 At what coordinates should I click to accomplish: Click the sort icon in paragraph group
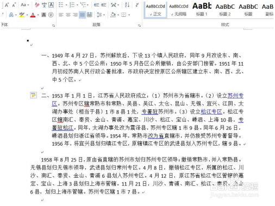pyautogui.click(x=127, y=5)
